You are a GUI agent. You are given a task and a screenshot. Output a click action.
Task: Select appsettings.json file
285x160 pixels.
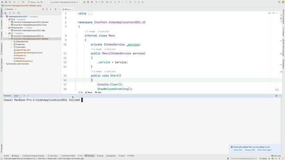coord(23,50)
